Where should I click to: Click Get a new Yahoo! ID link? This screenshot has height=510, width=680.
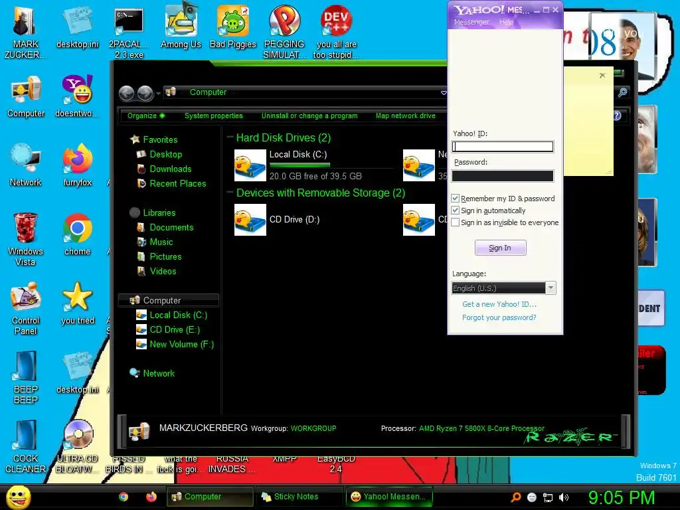(499, 304)
